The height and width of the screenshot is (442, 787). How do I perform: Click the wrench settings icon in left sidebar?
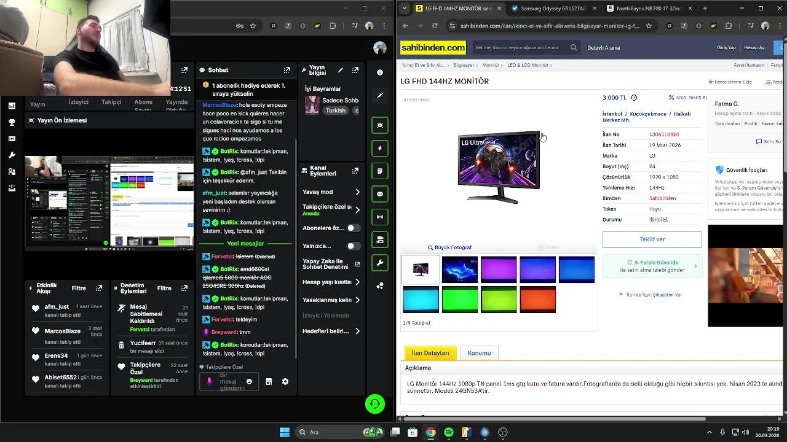(12, 155)
